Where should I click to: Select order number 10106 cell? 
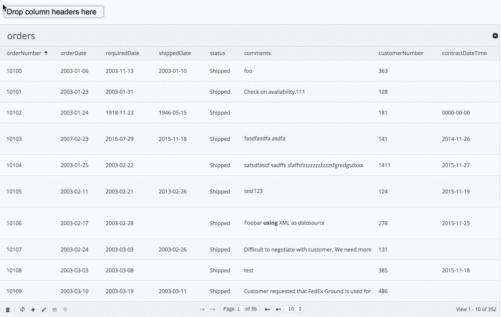click(14, 223)
